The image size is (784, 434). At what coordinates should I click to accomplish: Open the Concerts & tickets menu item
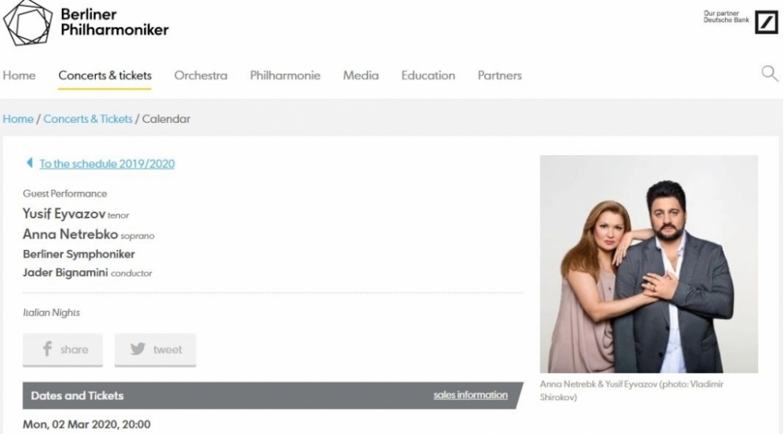click(105, 76)
